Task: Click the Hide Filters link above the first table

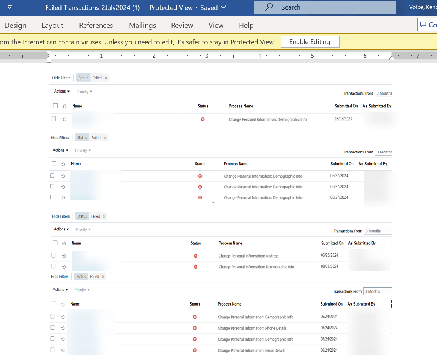Action: [x=61, y=78]
